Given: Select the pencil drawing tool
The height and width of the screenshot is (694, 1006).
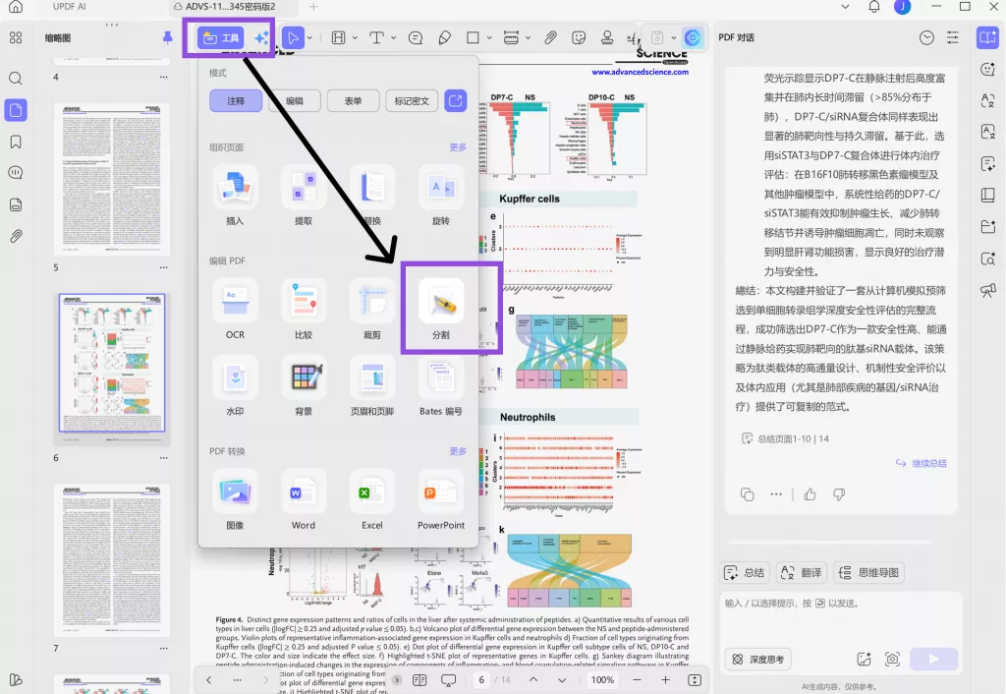Looking at the screenshot, I should (x=445, y=38).
